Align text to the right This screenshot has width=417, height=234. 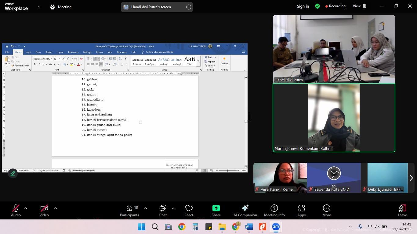tap(97, 64)
